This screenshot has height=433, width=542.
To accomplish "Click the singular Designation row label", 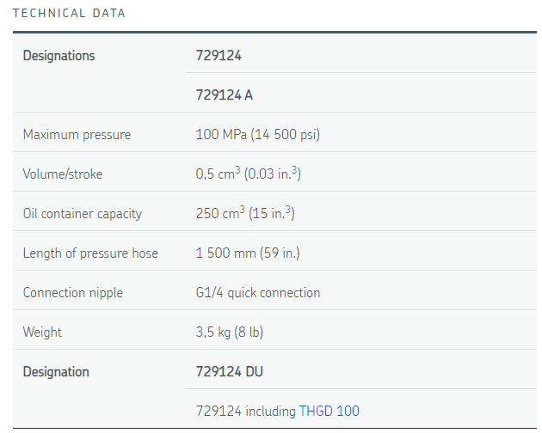I will pyautogui.click(x=56, y=372).
